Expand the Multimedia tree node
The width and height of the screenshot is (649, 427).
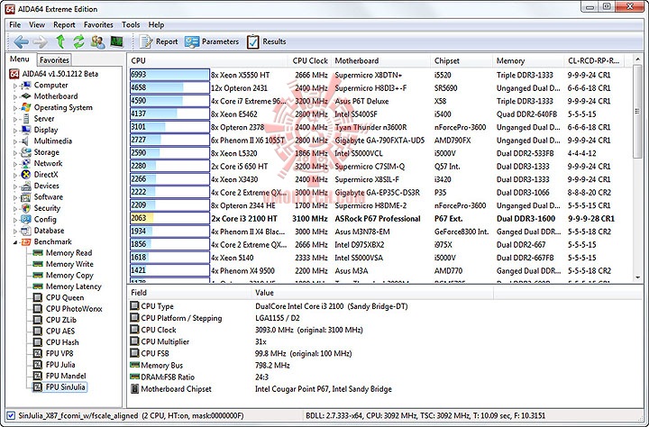click(15, 141)
